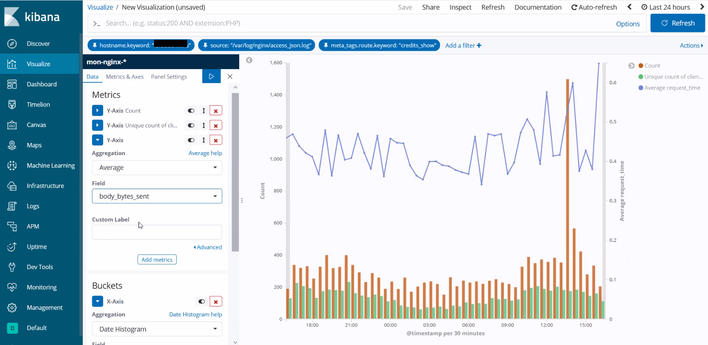Toggle visibility of Y-Axis Count metric
708x345 pixels.
pyautogui.click(x=191, y=111)
